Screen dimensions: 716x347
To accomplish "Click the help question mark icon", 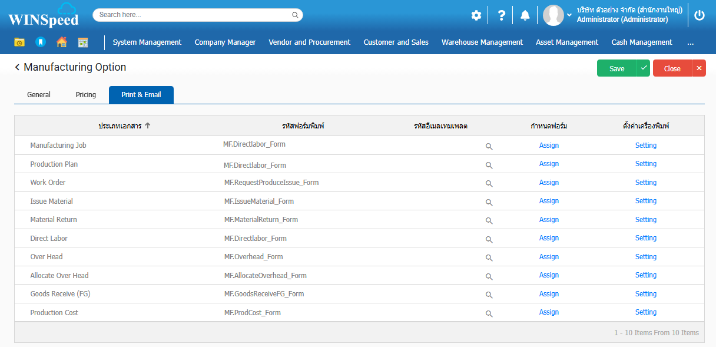I will click(501, 15).
